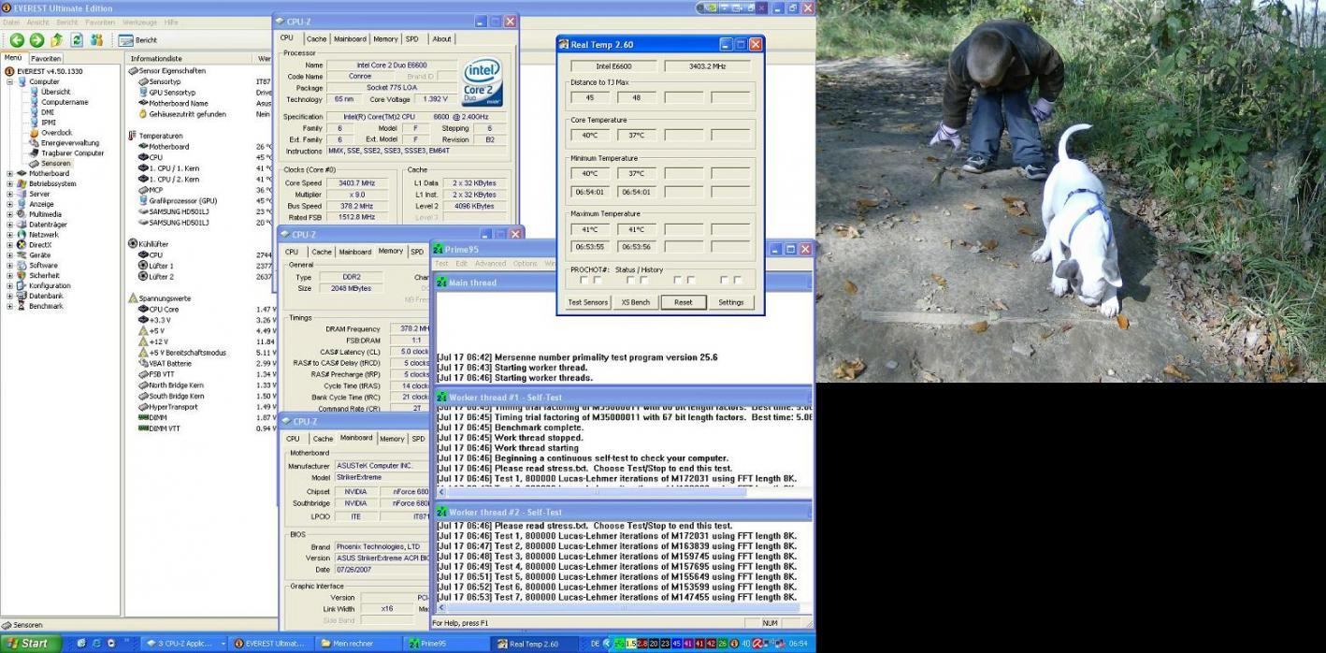Expand the Benchmark tree node
Image resolution: width=1326 pixels, height=653 pixels.
pos(9,306)
